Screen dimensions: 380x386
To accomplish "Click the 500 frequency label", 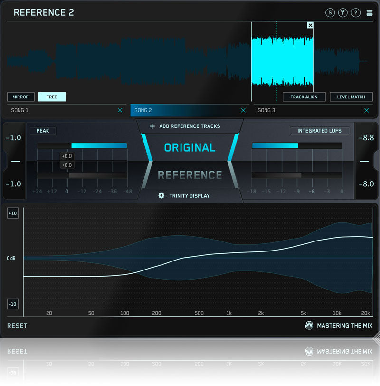I will pos(199,313).
